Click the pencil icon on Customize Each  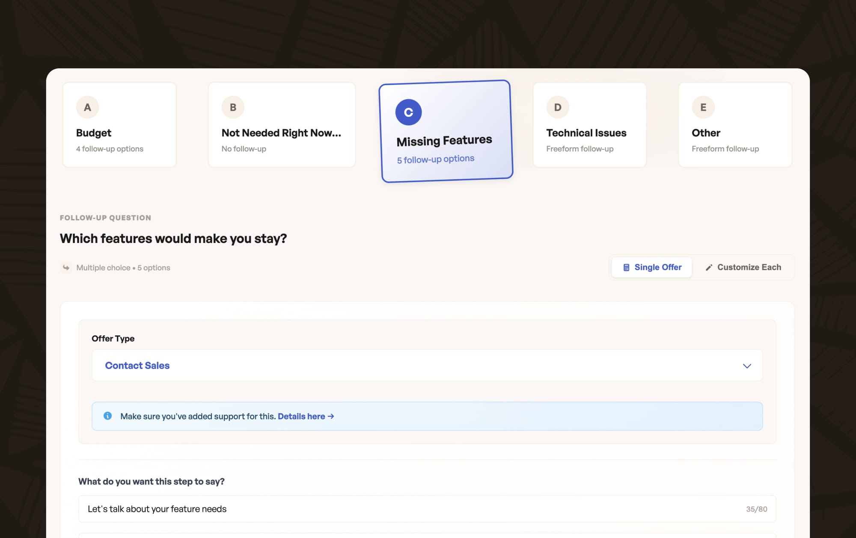(x=709, y=268)
